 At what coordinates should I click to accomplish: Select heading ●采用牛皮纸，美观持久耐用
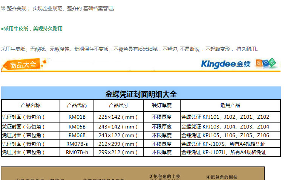click(x=32, y=29)
